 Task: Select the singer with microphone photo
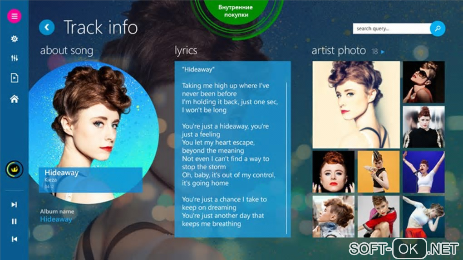[424, 172]
